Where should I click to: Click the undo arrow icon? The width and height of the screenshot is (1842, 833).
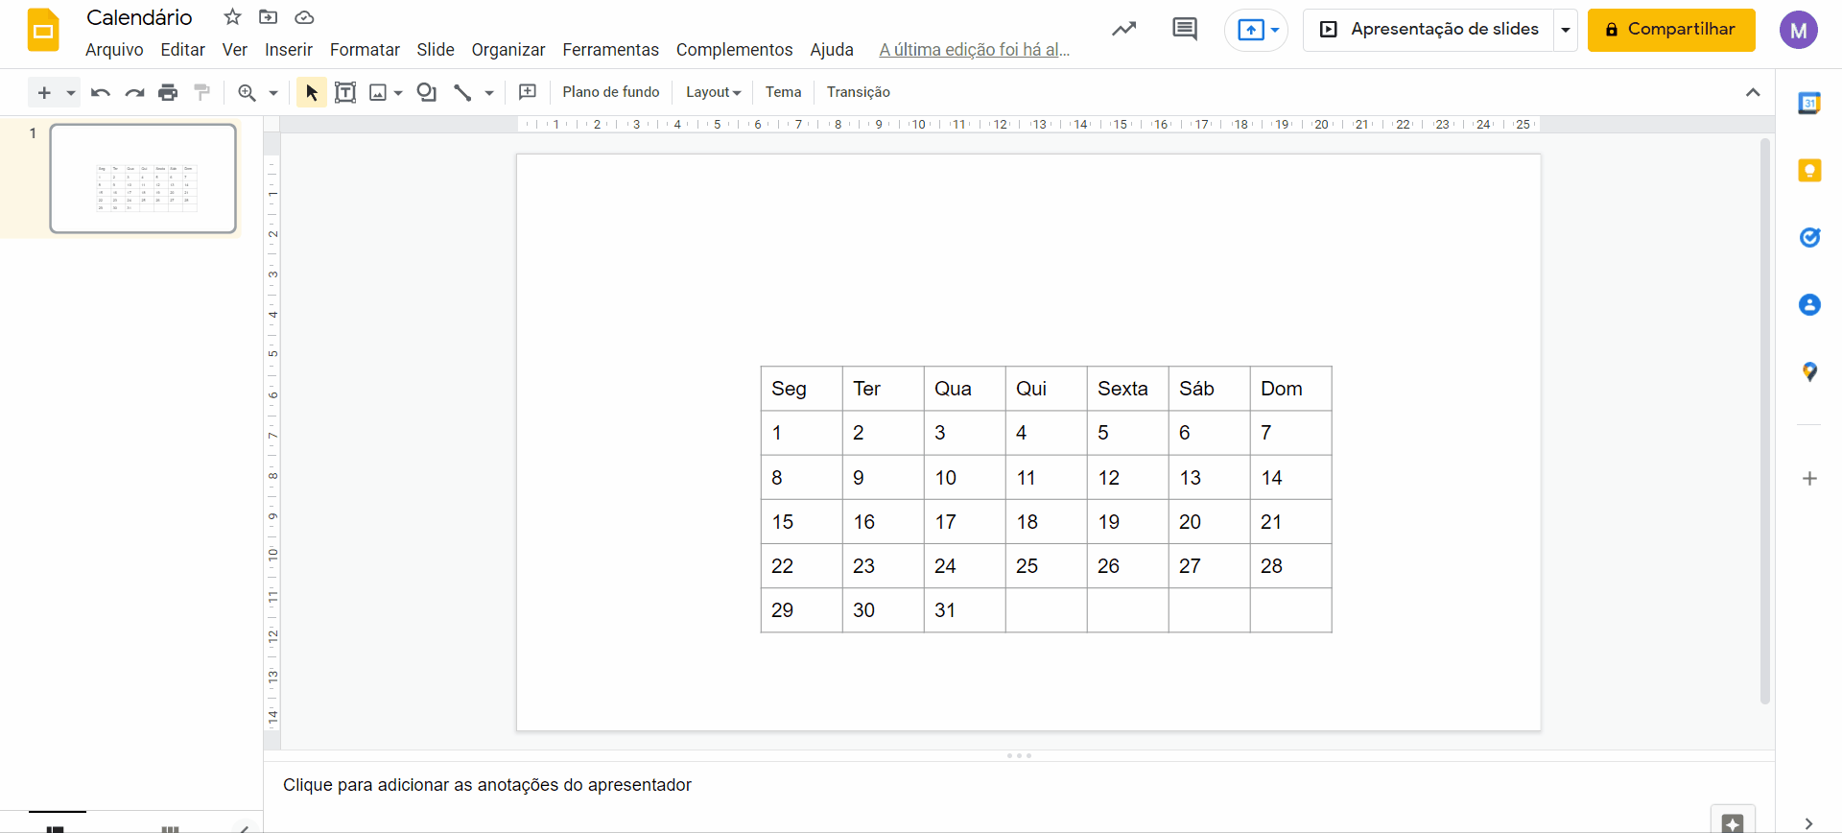pos(100,92)
